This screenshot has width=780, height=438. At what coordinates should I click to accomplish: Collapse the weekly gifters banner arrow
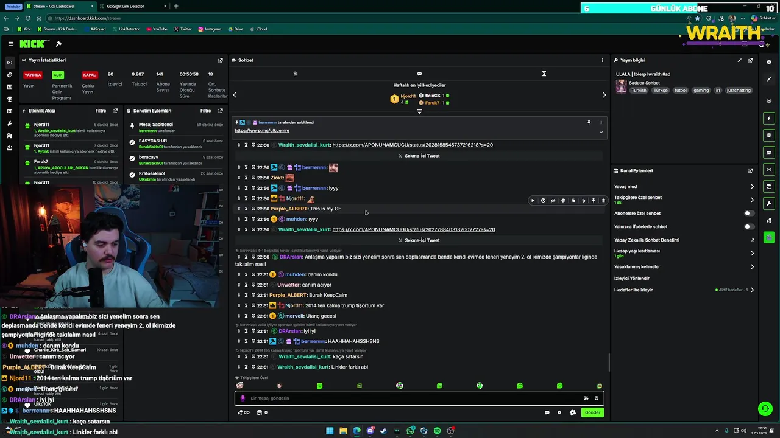click(419, 112)
